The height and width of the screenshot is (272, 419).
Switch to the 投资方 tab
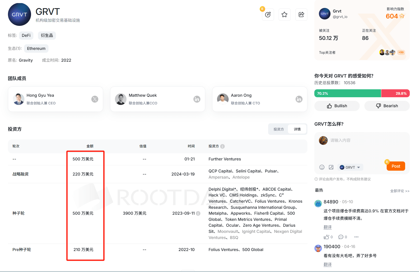point(279,129)
